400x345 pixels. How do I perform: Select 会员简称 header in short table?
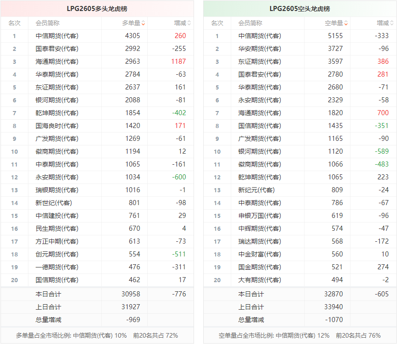coord(250,23)
